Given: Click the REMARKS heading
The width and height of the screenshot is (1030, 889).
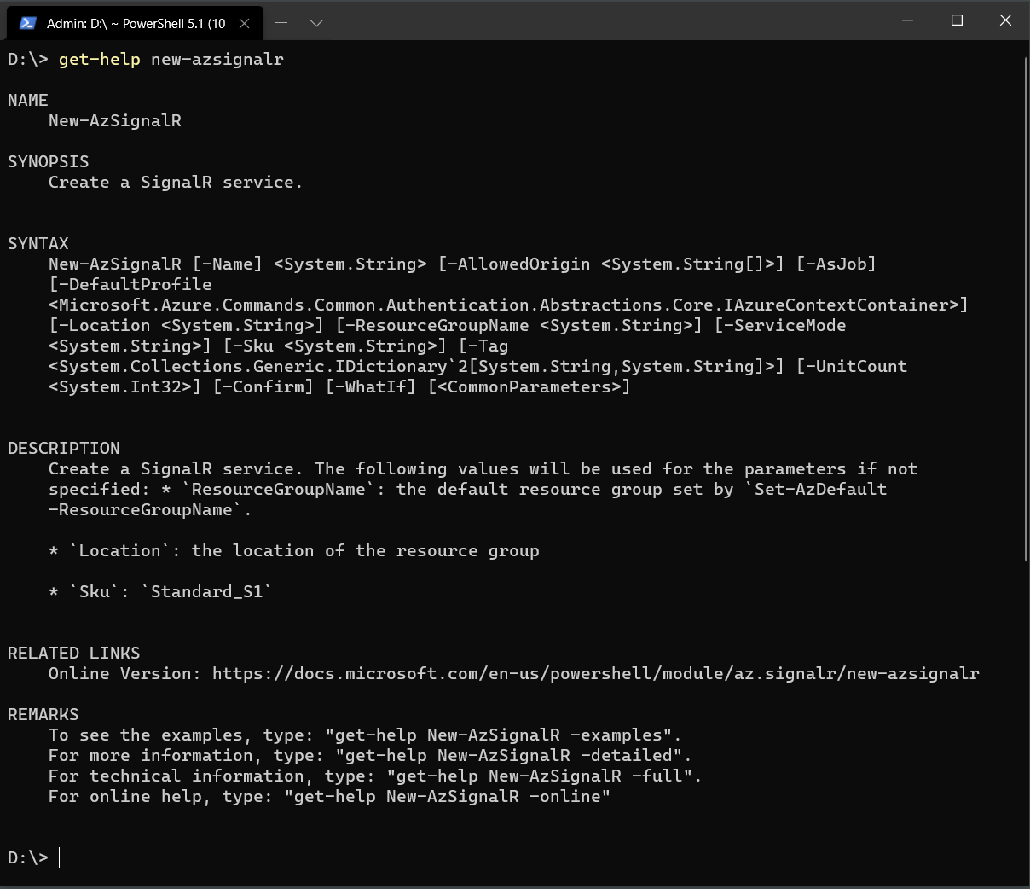Looking at the screenshot, I should tap(43, 714).
